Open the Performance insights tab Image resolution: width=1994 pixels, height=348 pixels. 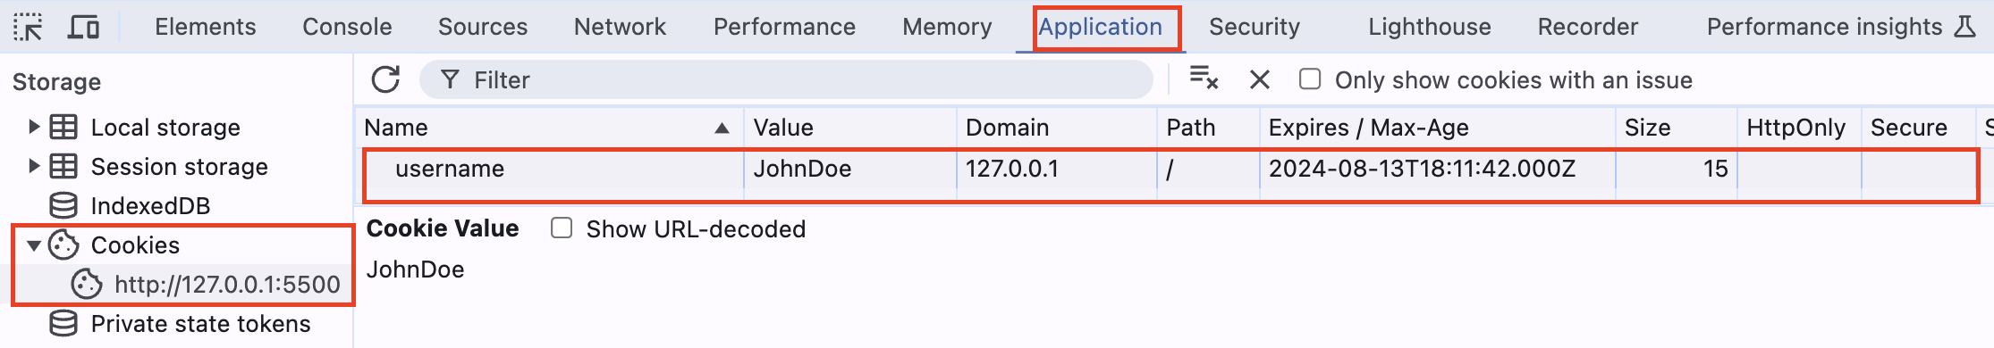pos(1824,27)
